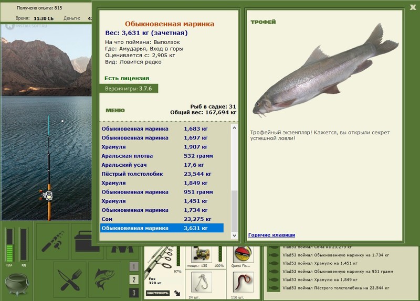Viewport: 420px width, 301px height.
Task: Select highlighted Обыкновенная маринка 3,631 кг row
Action: point(162,228)
